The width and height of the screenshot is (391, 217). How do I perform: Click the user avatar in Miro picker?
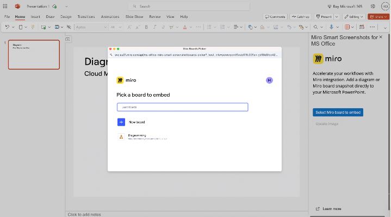269,80
